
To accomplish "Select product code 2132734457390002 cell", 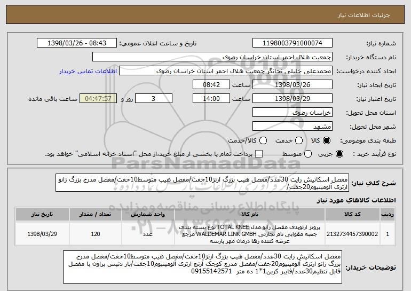I will (352, 234).
